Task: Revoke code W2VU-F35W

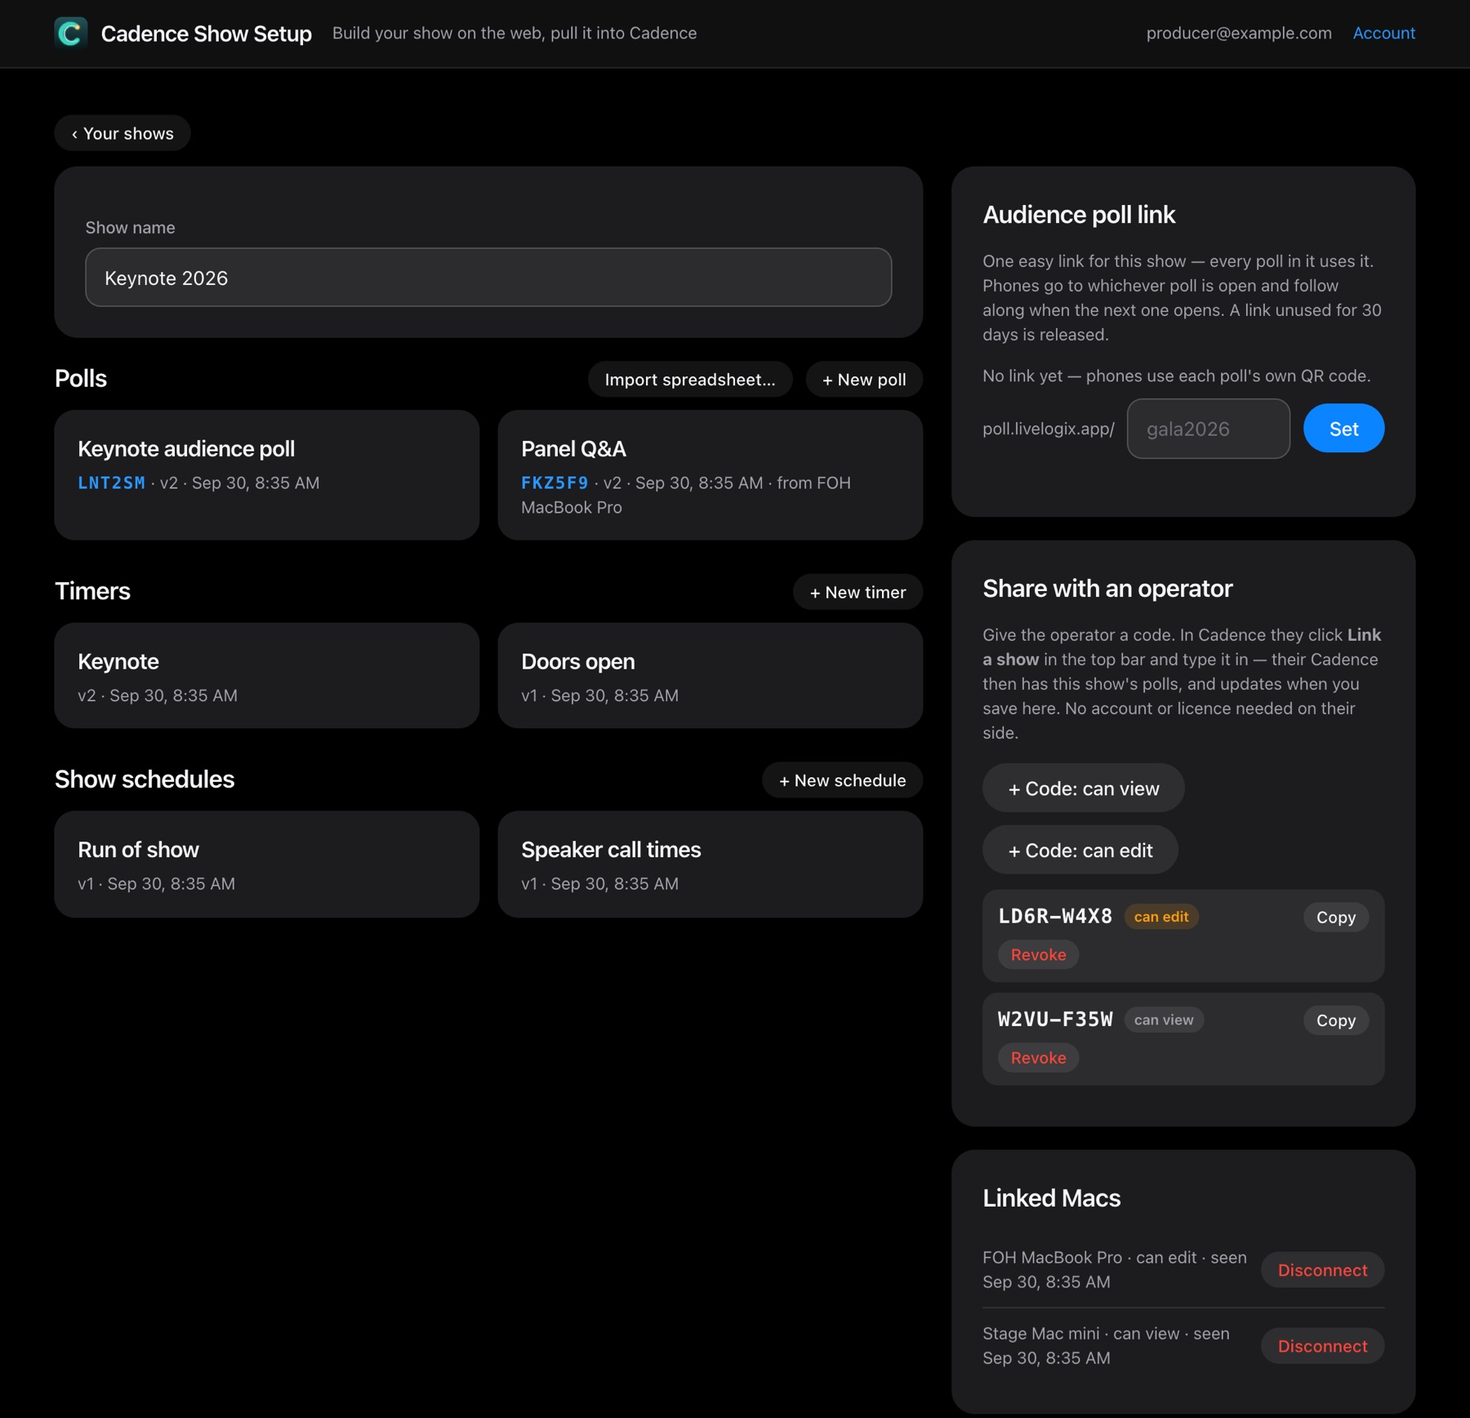Action: pyautogui.click(x=1038, y=1057)
